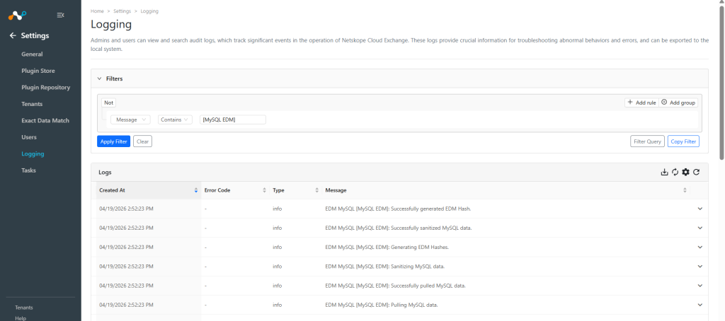725x321 pixels.
Task: Click the Clear filter button
Action: [x=142, y=141]
